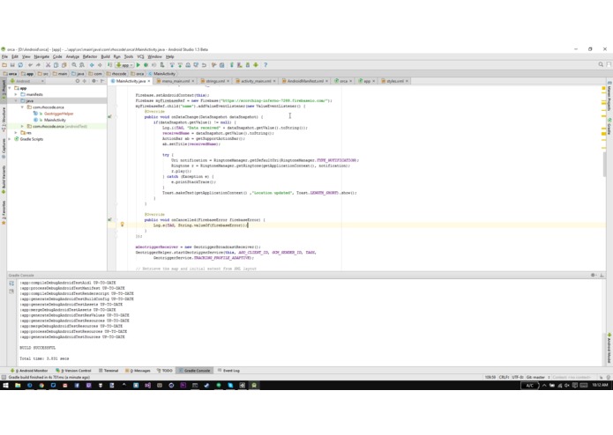This screenshot has height=435, width=613.
Task: Click the Find magnifier icon in the toolbar
Action: [x=74, y=65]
